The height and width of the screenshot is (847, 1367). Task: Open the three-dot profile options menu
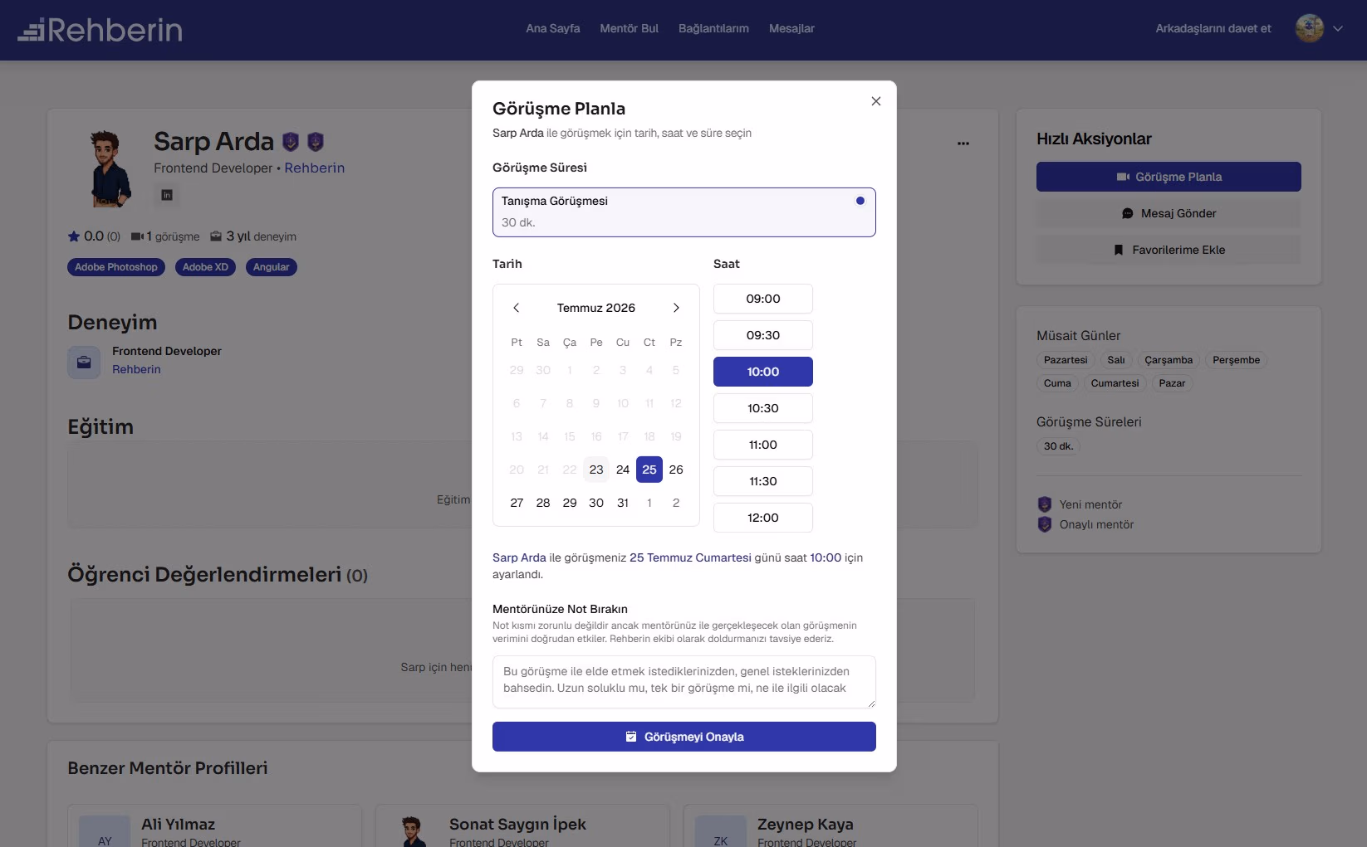963,144
